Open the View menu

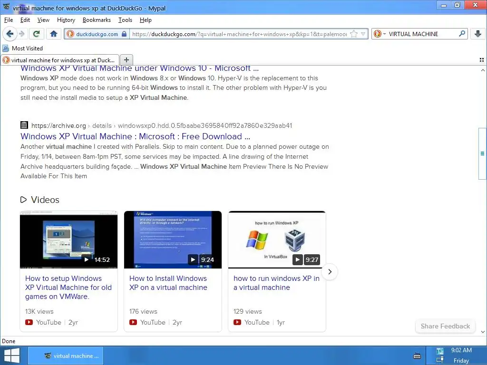point(43,20)
